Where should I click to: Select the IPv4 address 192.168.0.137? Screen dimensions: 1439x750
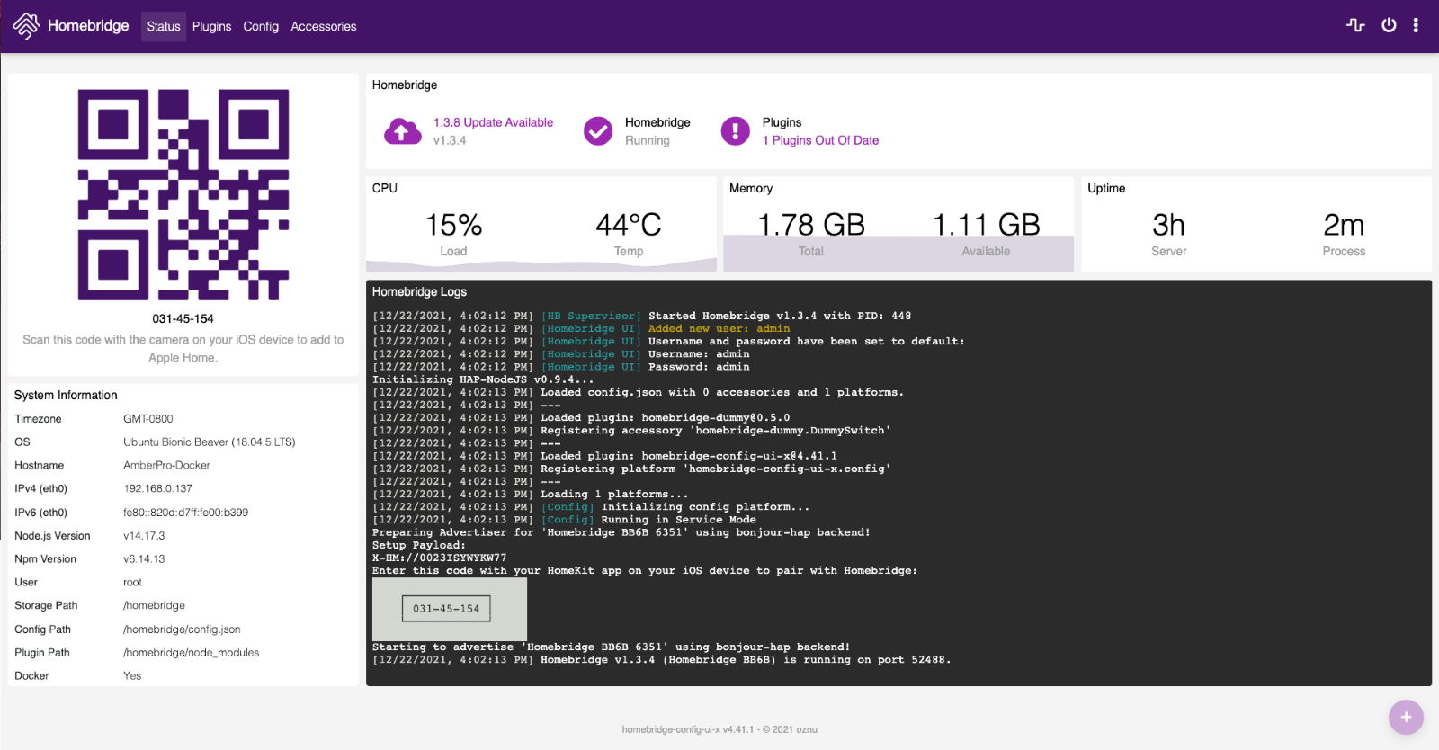pos(158,489)
